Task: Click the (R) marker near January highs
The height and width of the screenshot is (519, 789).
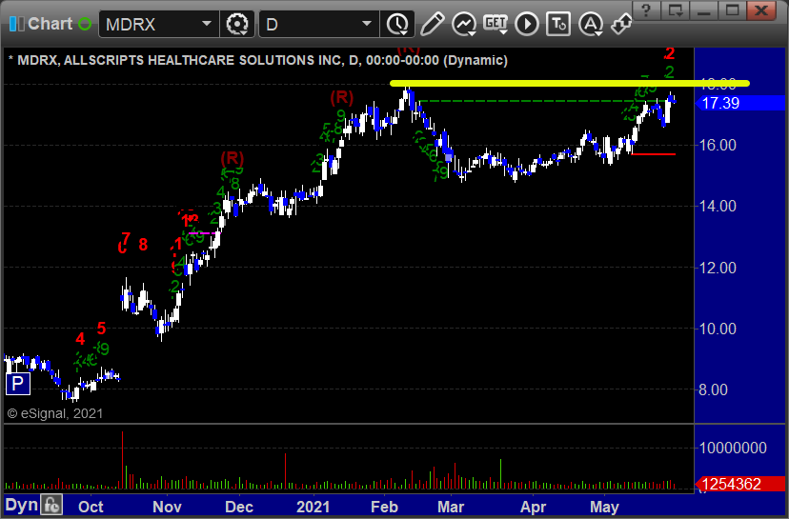Action: click(342, 97)
